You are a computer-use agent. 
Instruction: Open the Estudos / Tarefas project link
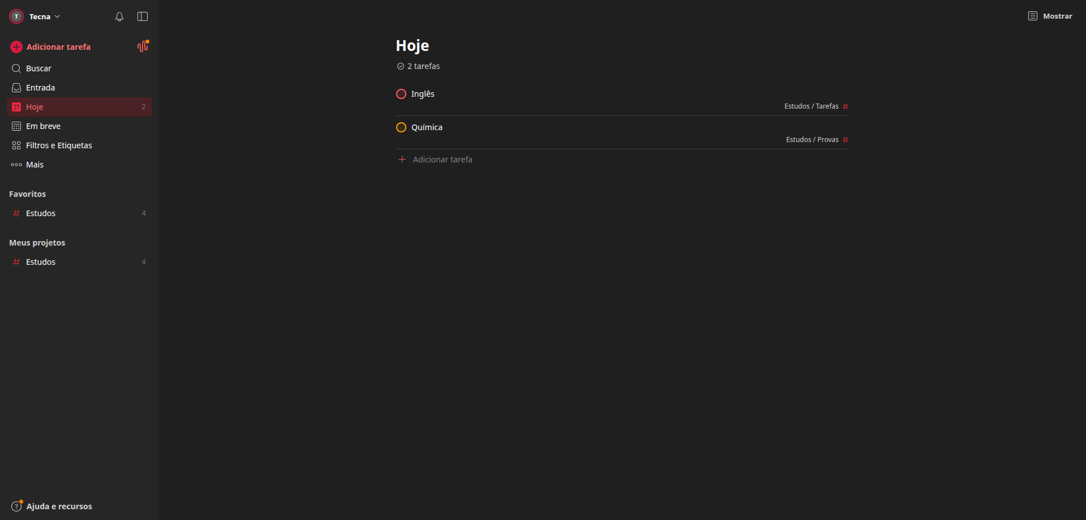pyautogui.click(x=812, y=106)
